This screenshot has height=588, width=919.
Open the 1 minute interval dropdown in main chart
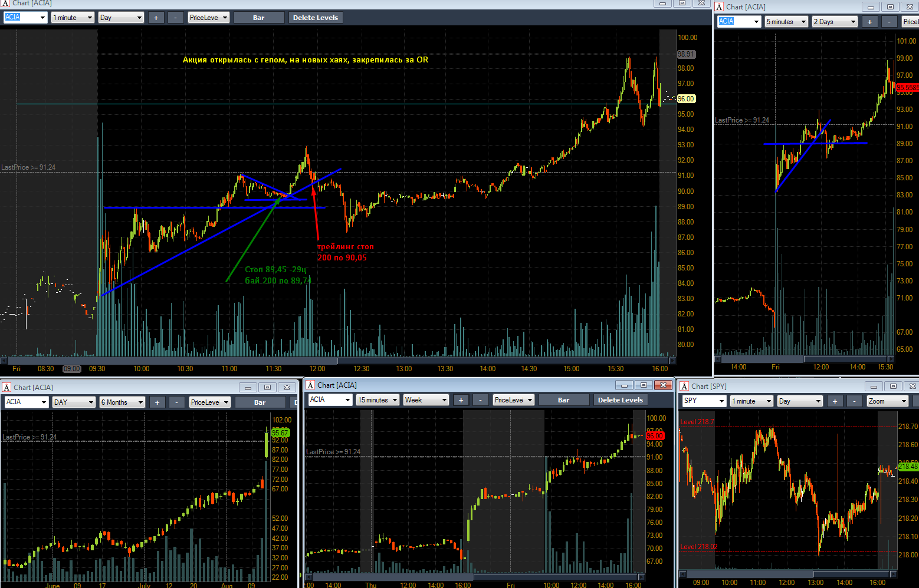coord(73,18)
